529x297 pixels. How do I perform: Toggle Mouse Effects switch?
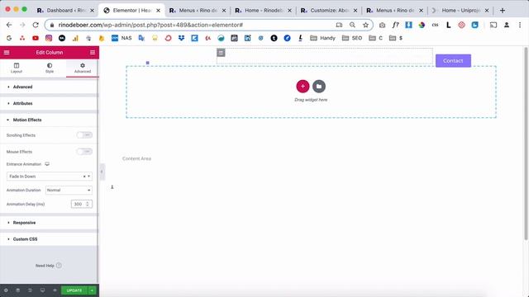tap(84, 152)
